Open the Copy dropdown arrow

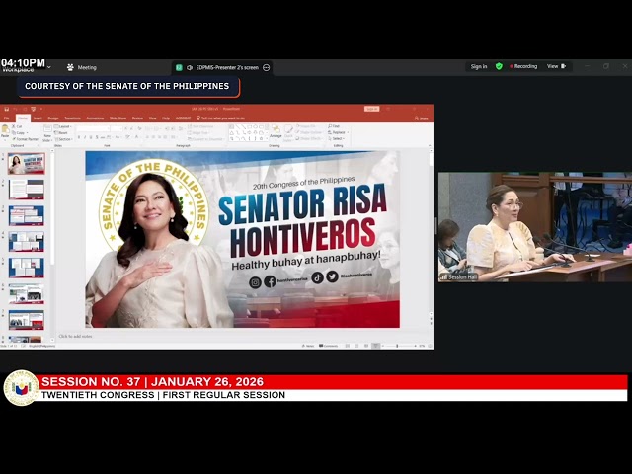coord(28,133)
